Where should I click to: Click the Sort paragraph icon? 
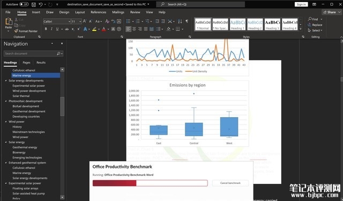(x=180, y=21)
